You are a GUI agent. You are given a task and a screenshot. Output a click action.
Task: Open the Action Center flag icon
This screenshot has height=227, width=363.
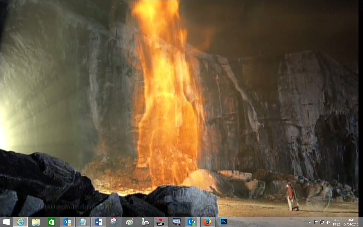tap(316, 222)
